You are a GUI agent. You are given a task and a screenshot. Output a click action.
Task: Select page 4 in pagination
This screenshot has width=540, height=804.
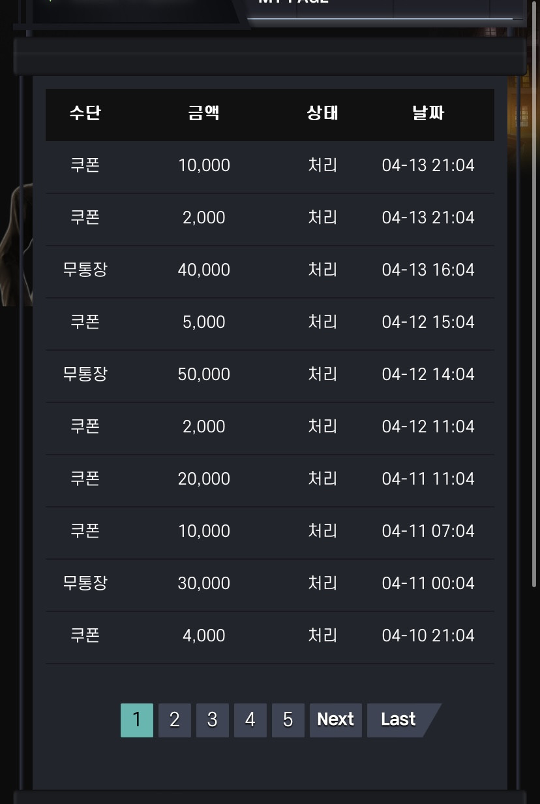[250, 720]
